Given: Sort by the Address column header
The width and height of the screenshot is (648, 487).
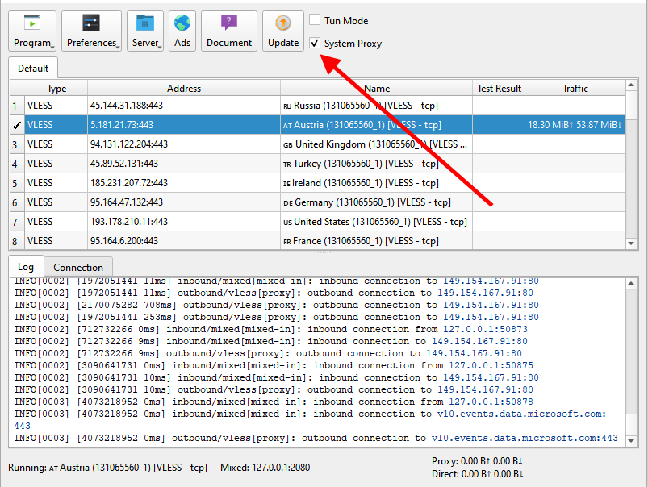Looking at the screenshot, I should pos(184,89).
